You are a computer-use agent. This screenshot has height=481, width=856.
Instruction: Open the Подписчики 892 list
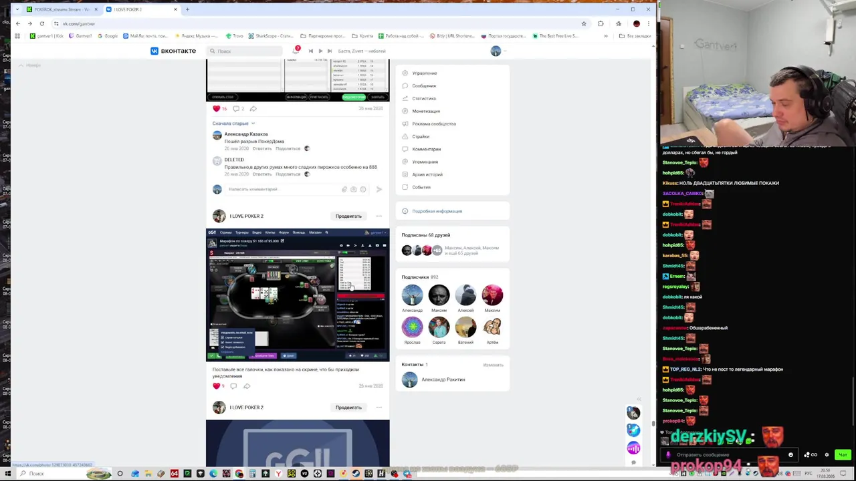pyautogui.click(x=419, y=277)
